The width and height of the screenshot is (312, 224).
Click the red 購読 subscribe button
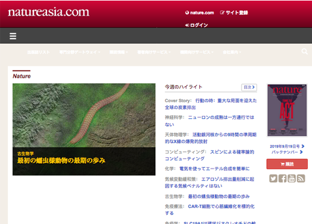pos(287,164)
